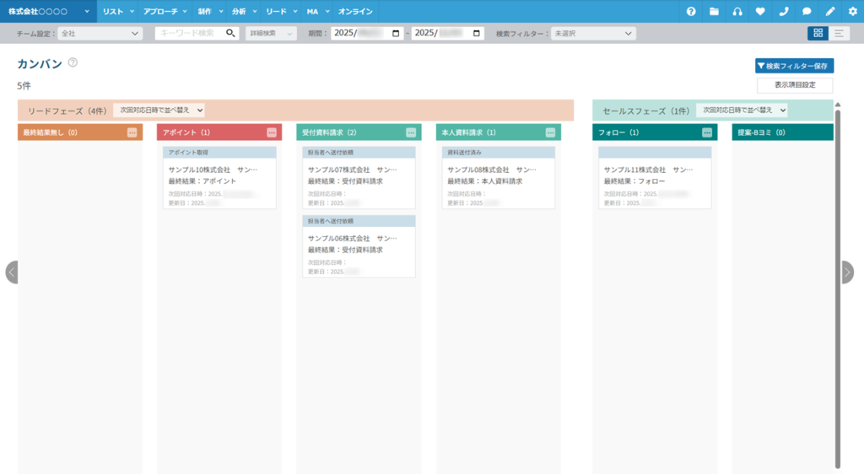Screen dimensions: 864x474
Task: Switch to the list view toggle
Action: (840, 33)
